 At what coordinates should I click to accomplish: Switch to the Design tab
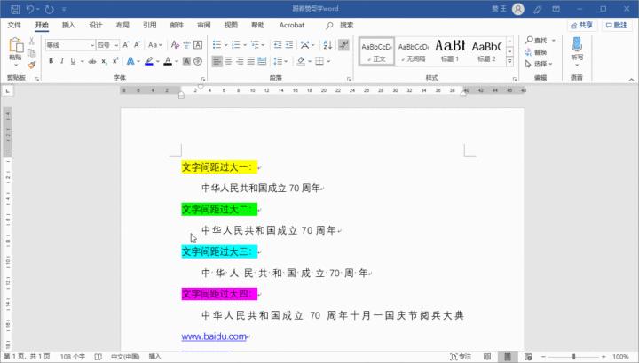point(96,25)
